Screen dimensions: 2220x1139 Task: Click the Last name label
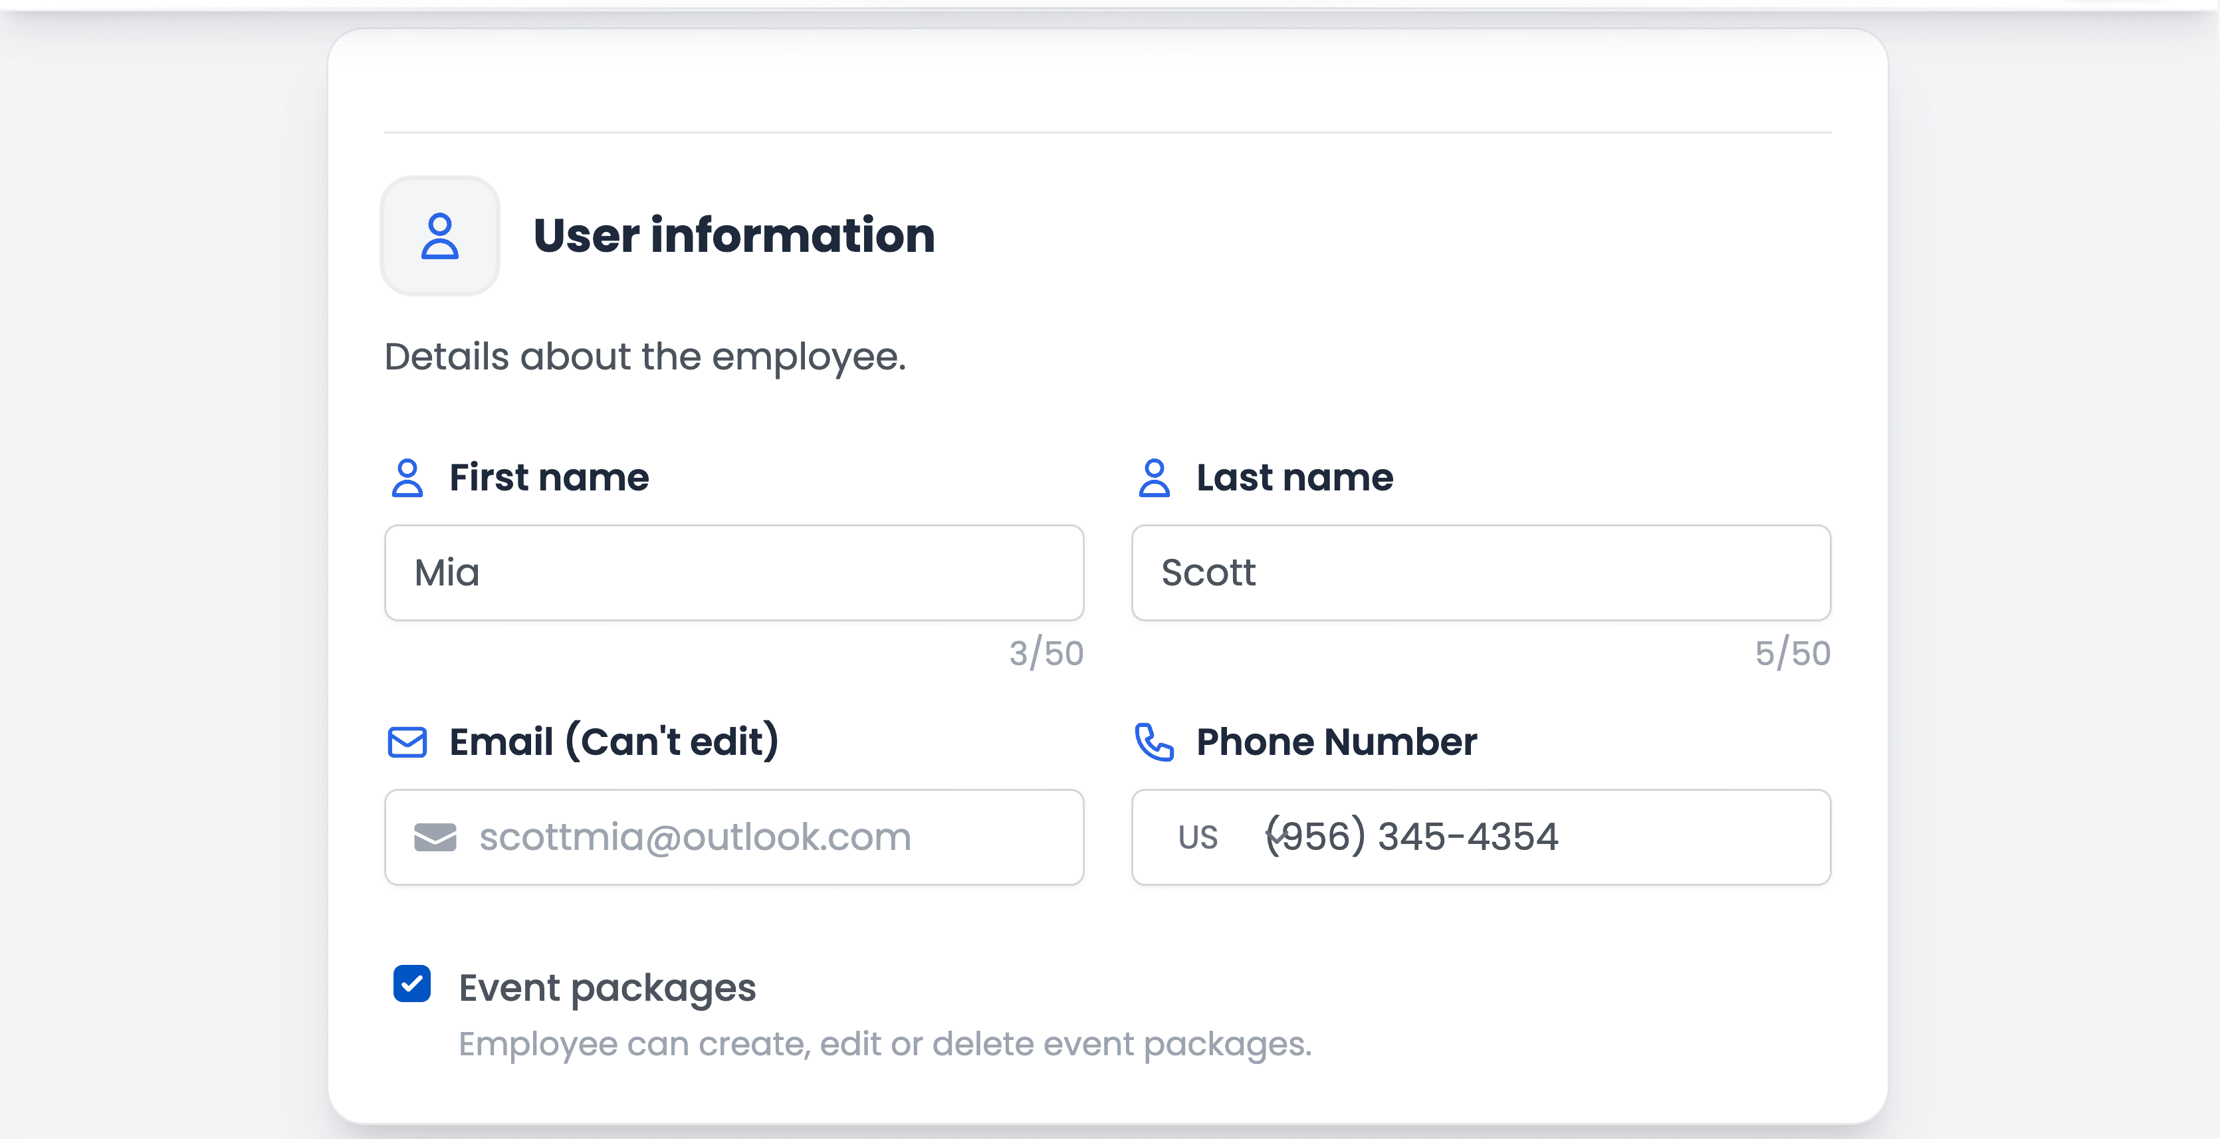(1294, 477)
